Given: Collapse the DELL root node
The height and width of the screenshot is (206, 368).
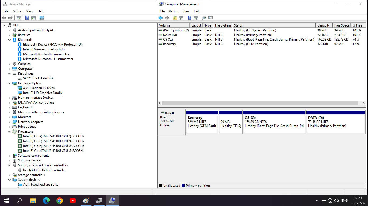Looking at the screenshot, I should (x=4, y=25).
